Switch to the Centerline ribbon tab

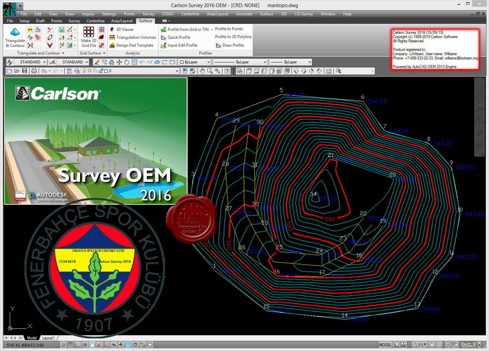pyautogui.click(x=95, y=21)
